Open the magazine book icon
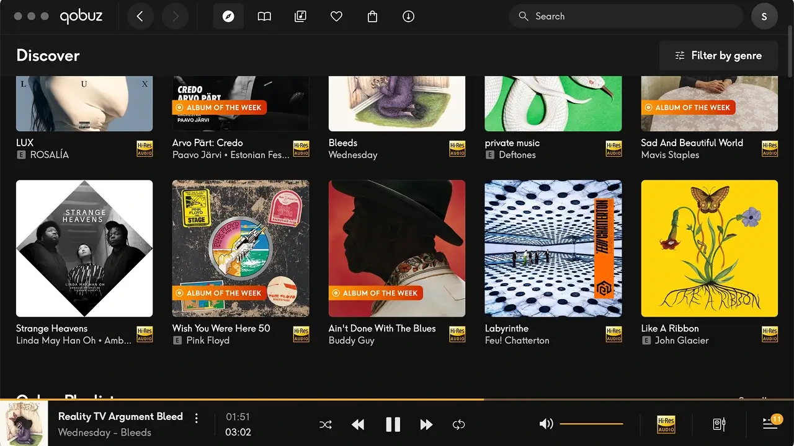Screen dimensions: 794x446 tap(264, 17)
